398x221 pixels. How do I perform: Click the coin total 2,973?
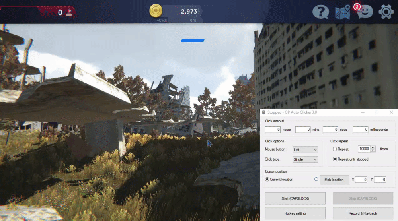tap(189, 12)
